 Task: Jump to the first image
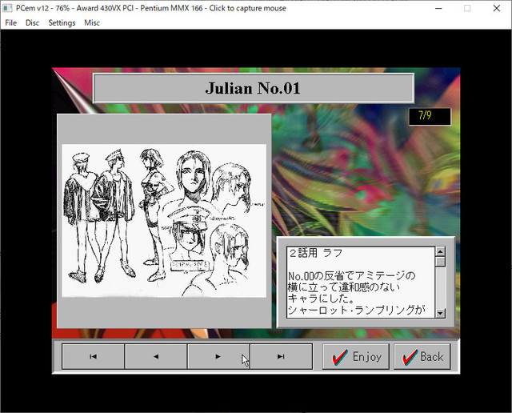(93, 356)
